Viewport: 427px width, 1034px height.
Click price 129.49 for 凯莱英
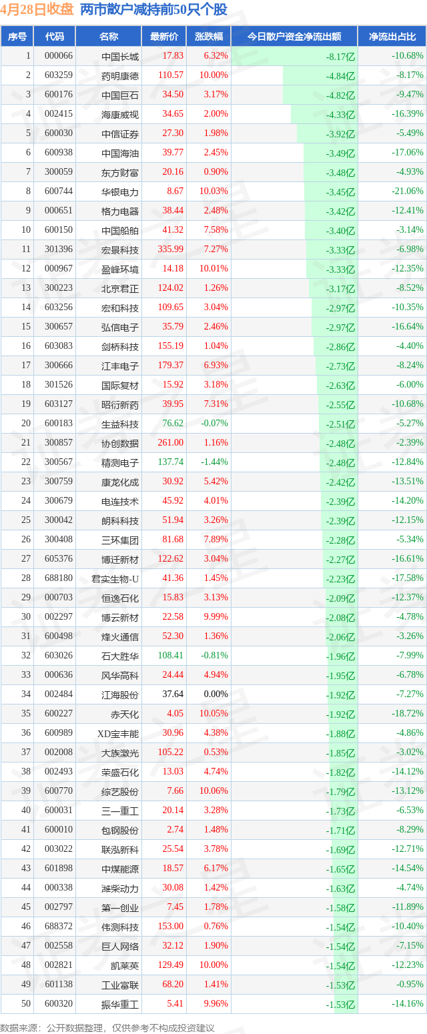pos(171,965)
